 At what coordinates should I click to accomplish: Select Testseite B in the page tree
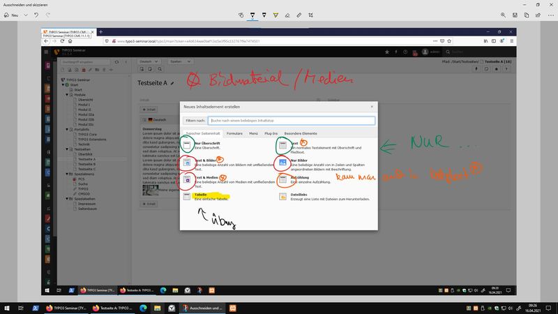click(86, 164)
